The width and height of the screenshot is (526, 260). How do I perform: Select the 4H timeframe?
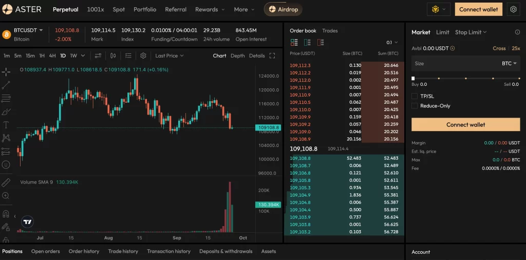52,55
